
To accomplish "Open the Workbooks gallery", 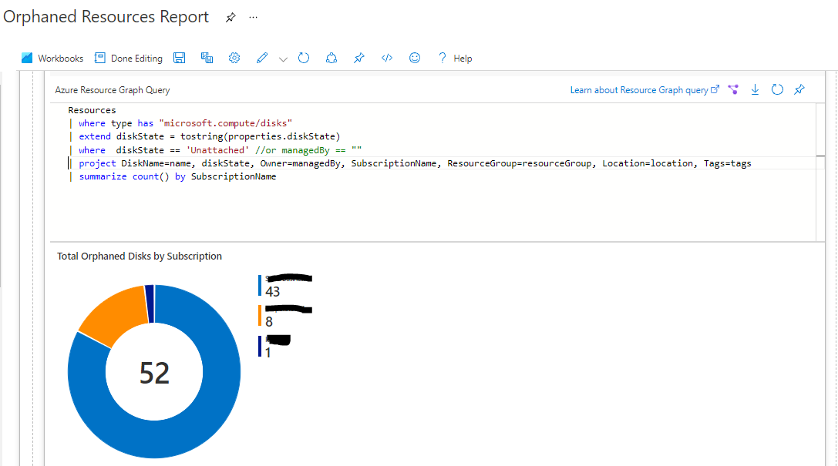I will tap(52, 59).
